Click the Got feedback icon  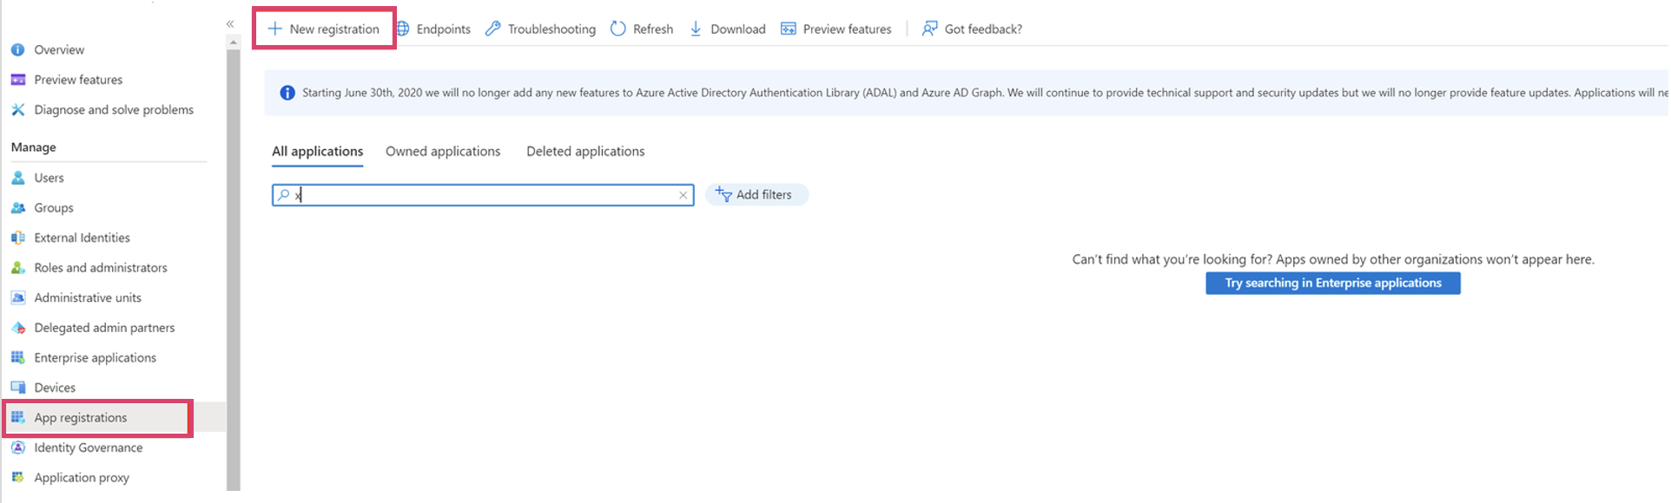coord(929,29)
